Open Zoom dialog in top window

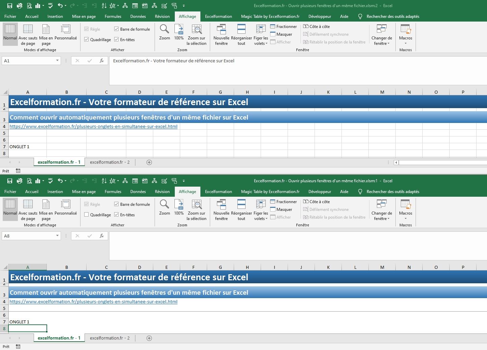164,32
